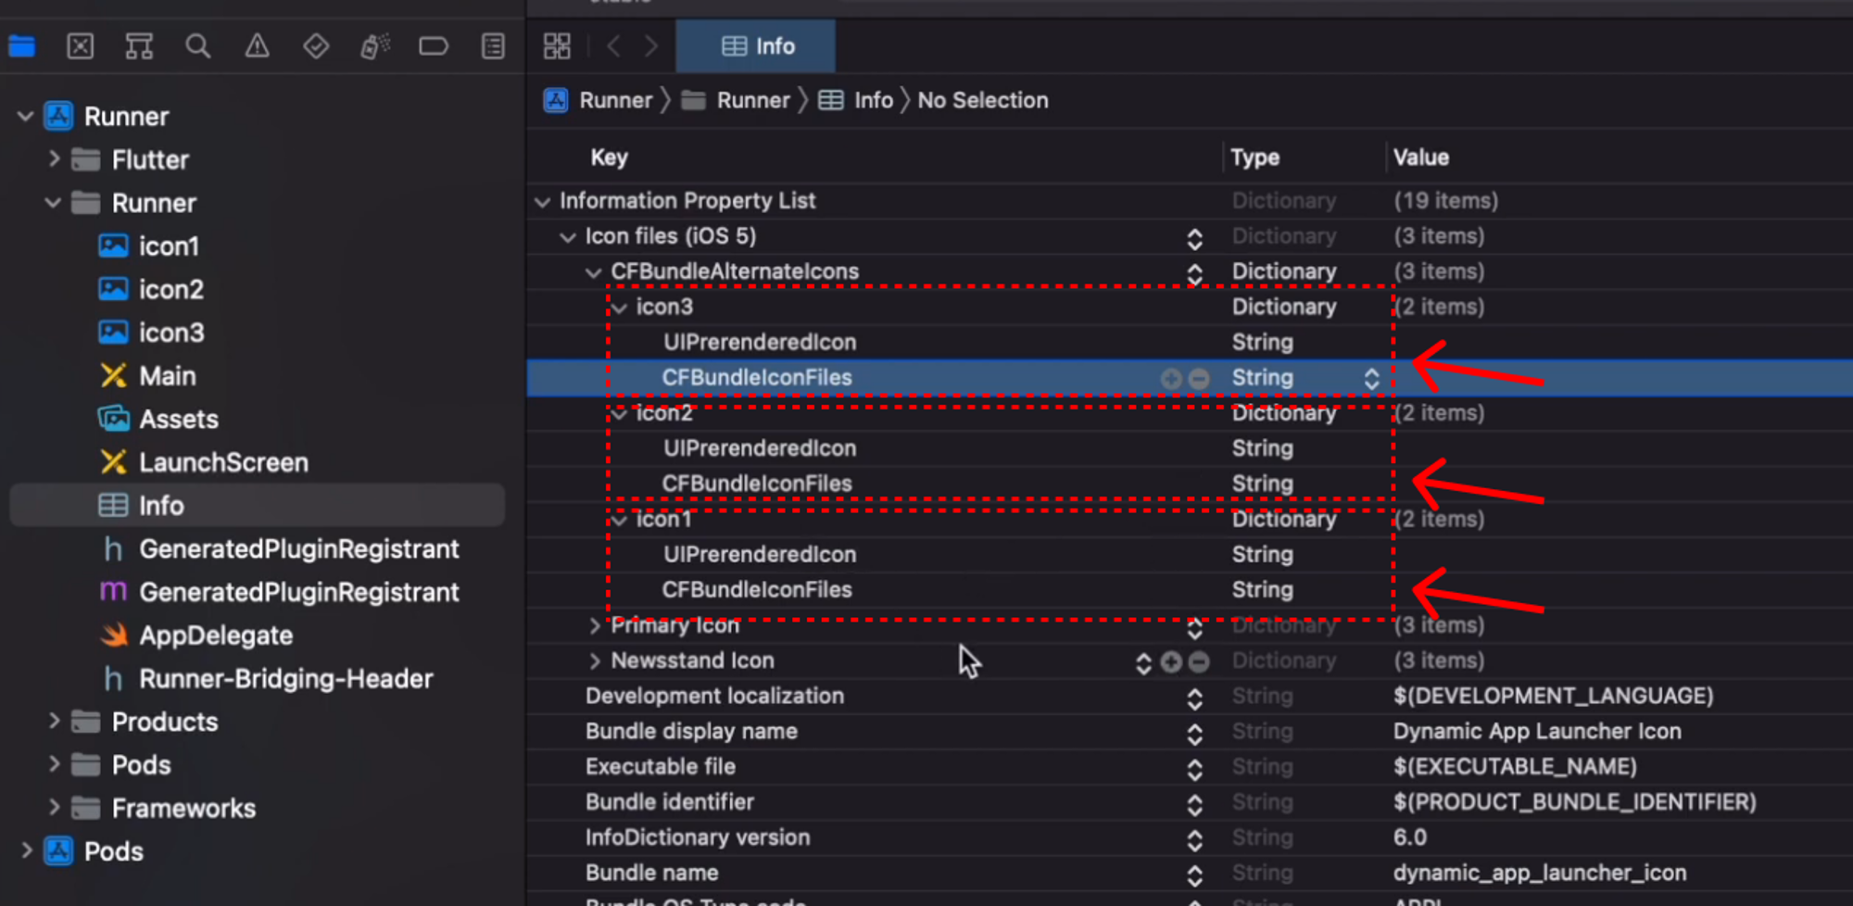The height and width of the screenshot is (906, 1853).
Task: Open key stepper for Newsstand Icon
Action: [x=1143, y=663]
